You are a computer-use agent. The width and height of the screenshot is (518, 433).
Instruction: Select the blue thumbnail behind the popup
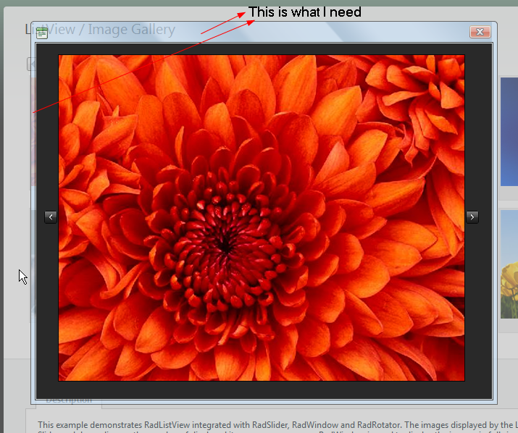pyautogui.click(x=509, y=132)
